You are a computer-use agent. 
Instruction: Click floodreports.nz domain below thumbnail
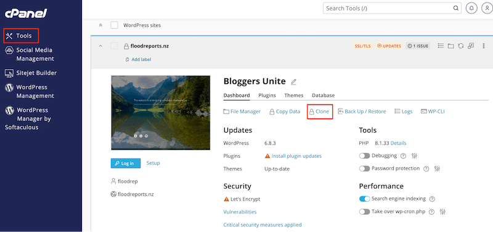point(136,194)
